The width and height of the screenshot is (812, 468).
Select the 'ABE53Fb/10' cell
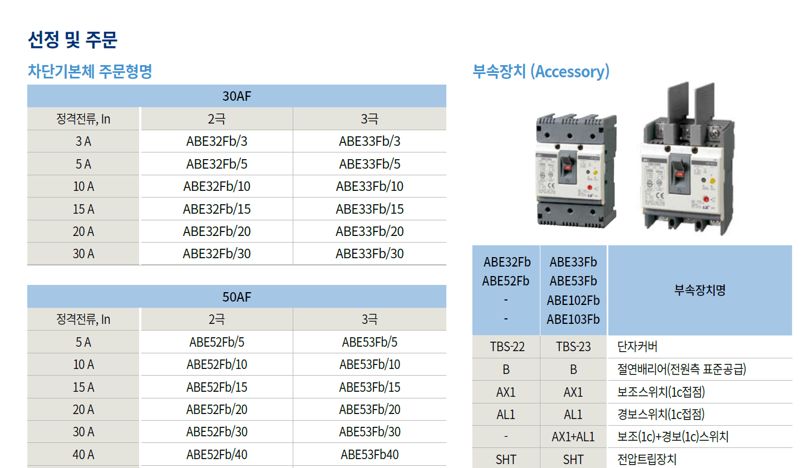click(x=370, y=364)
